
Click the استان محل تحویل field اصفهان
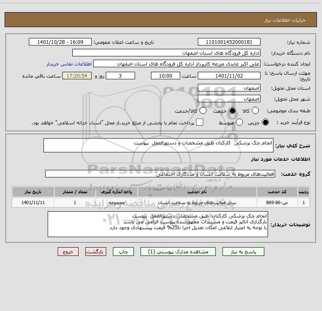tap(229, 88)
